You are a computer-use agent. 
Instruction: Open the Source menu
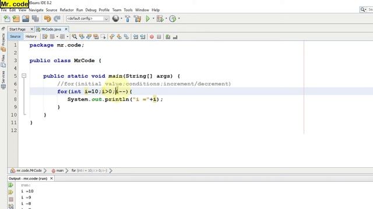click(x=51, y=10)
